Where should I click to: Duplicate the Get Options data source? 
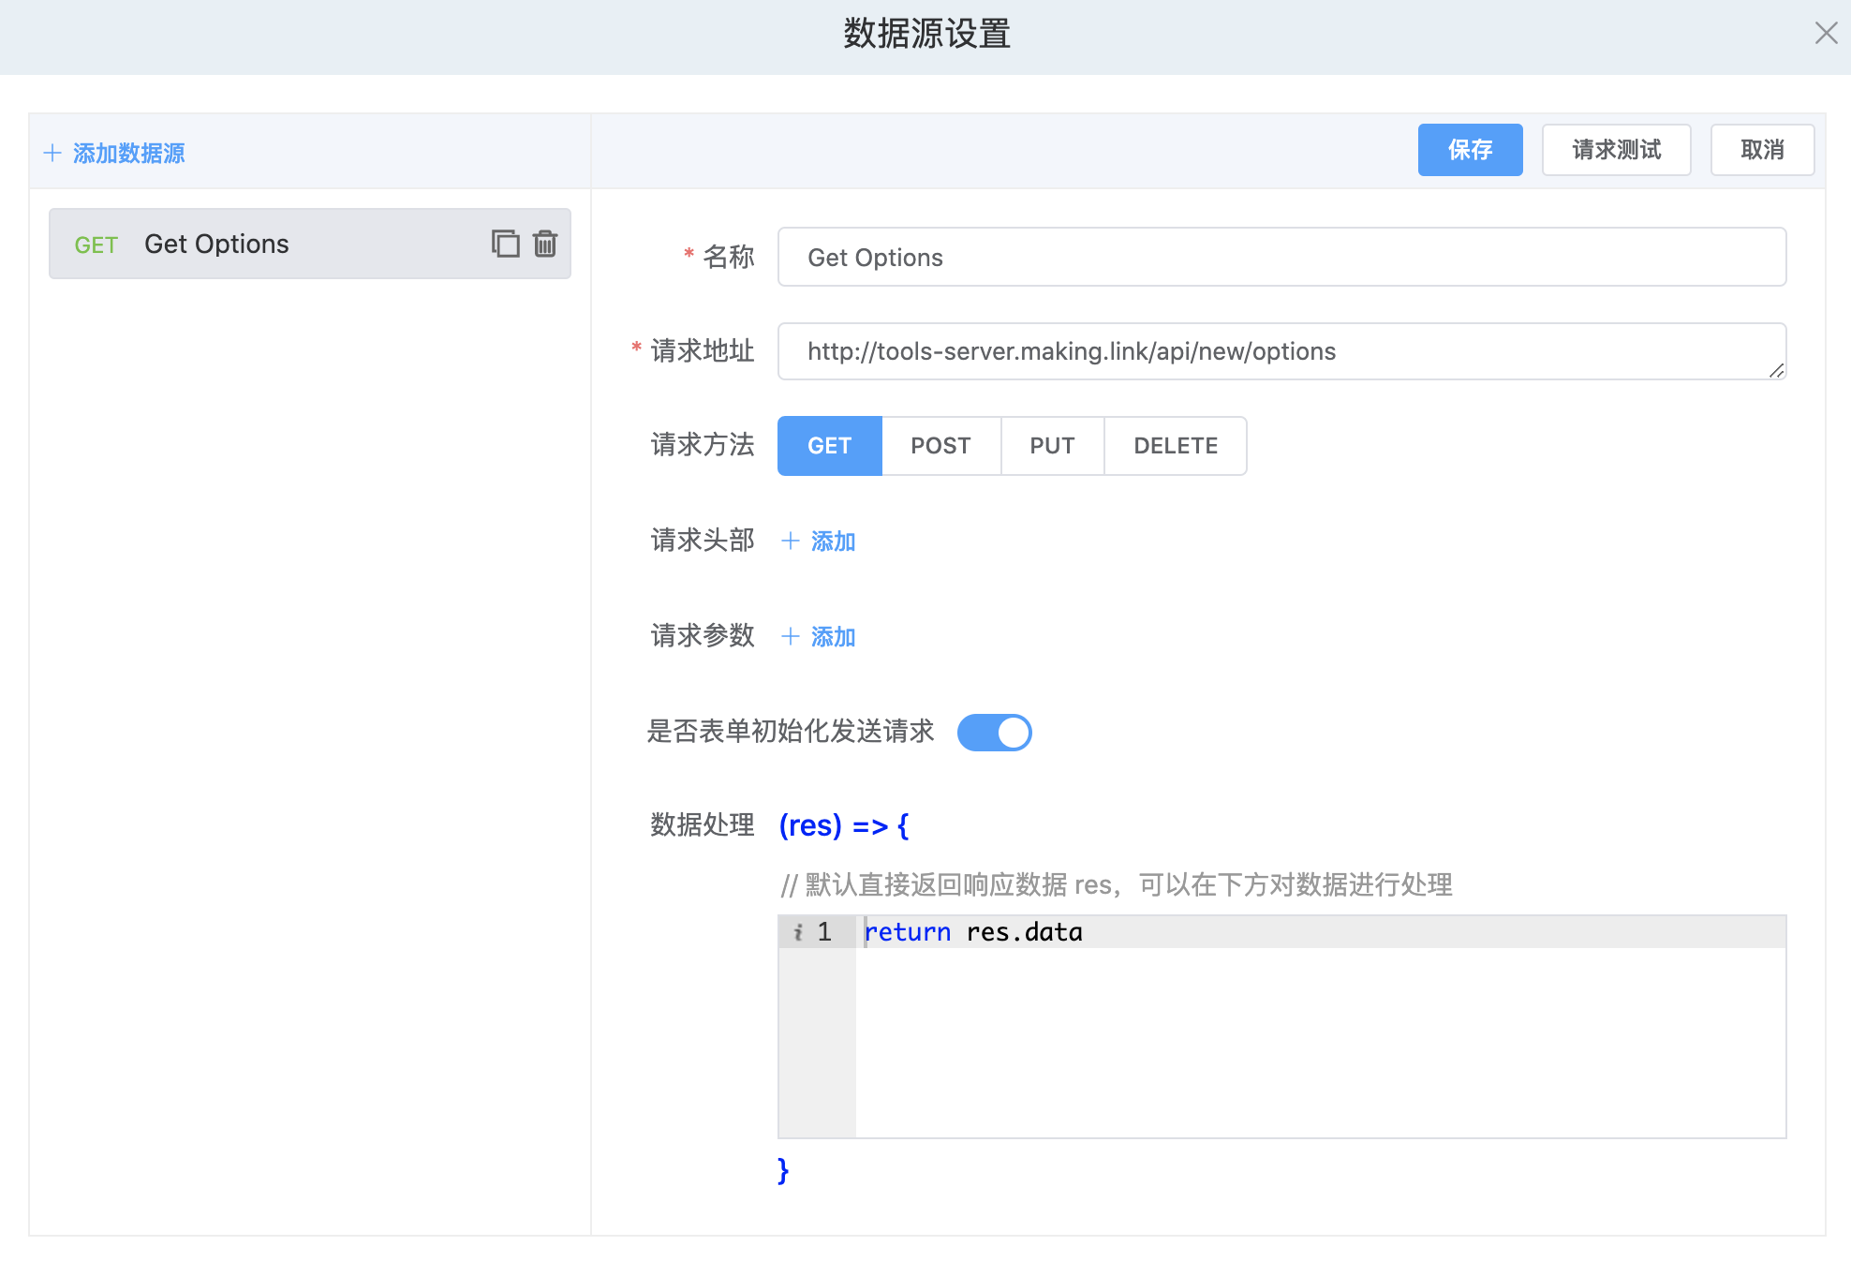click(505, 244)
